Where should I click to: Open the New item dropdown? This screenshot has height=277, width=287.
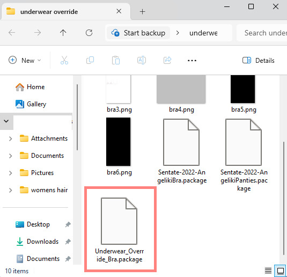click(25, 60)
